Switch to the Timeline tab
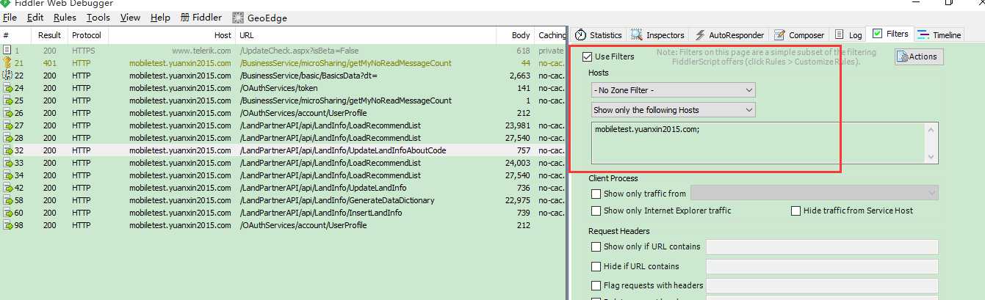 (x=939, y=35)
